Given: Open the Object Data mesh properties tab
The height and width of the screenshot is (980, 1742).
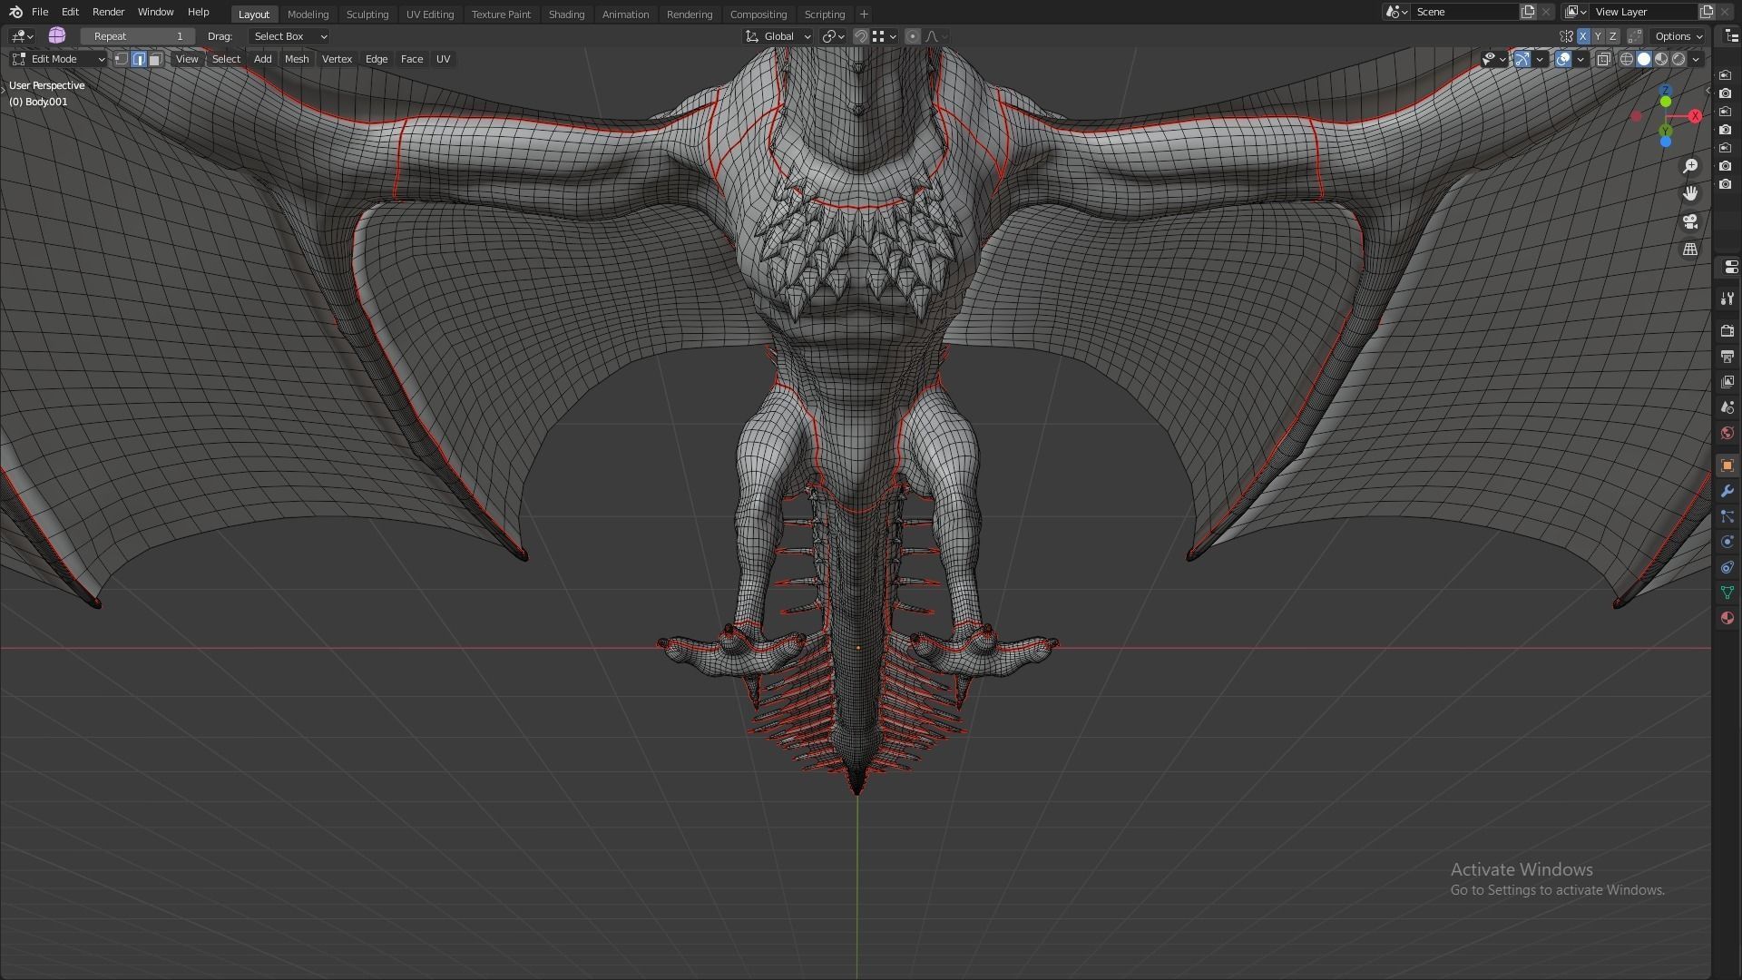Looking at the screenshot, I should point(1727,593).
